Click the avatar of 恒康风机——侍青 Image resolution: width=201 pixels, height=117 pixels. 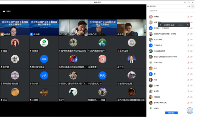coord(102,92)
